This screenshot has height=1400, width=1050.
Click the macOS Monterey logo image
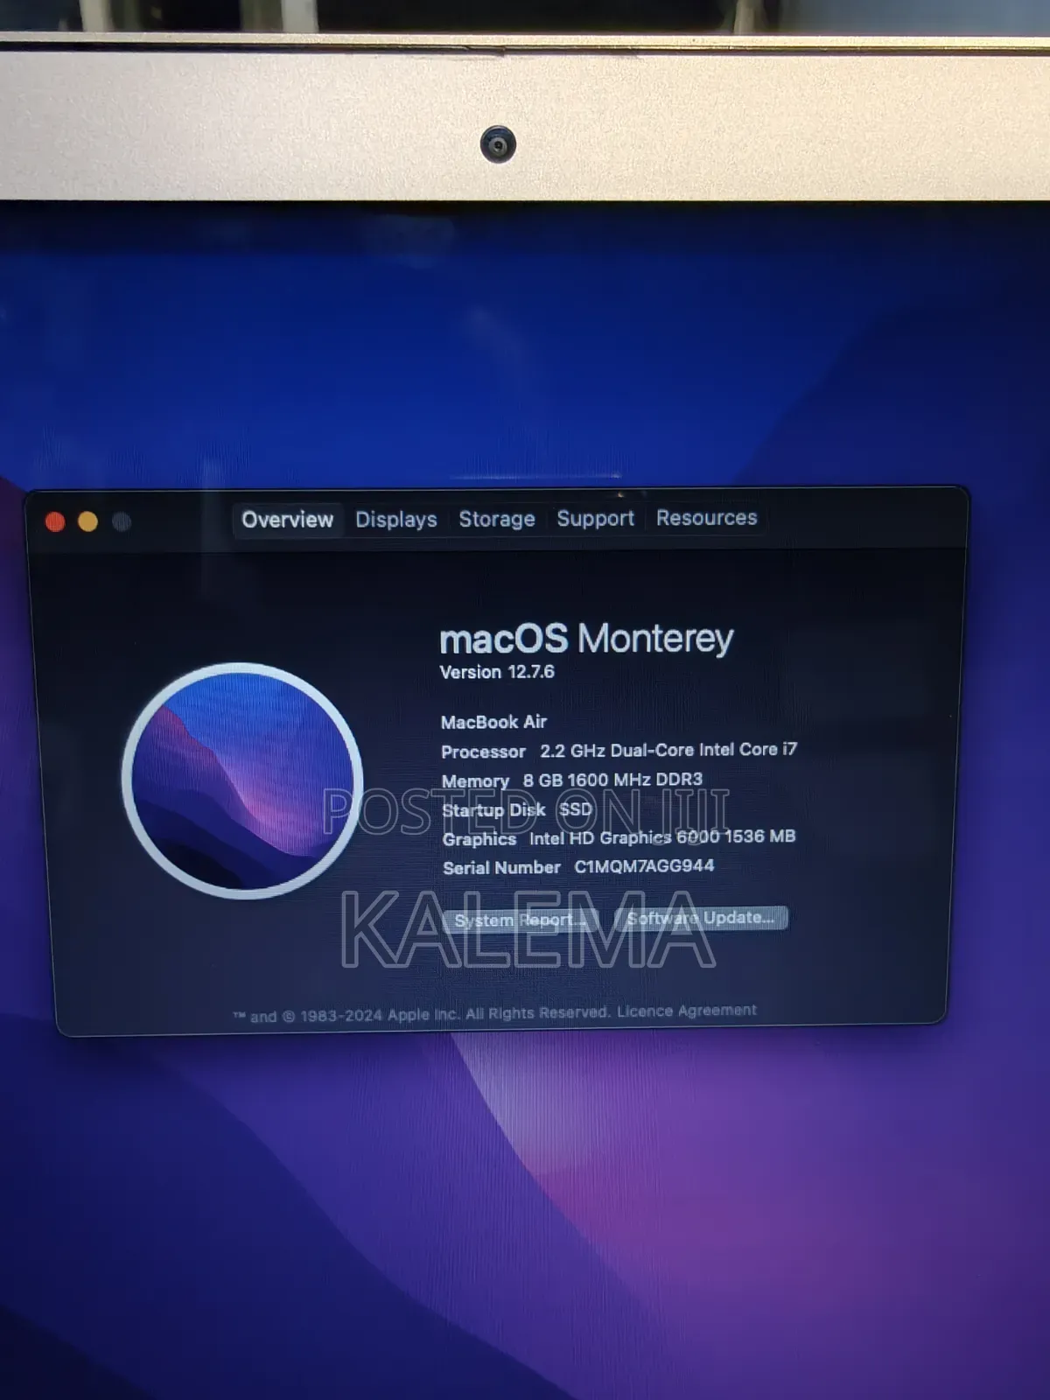point(242,780)
